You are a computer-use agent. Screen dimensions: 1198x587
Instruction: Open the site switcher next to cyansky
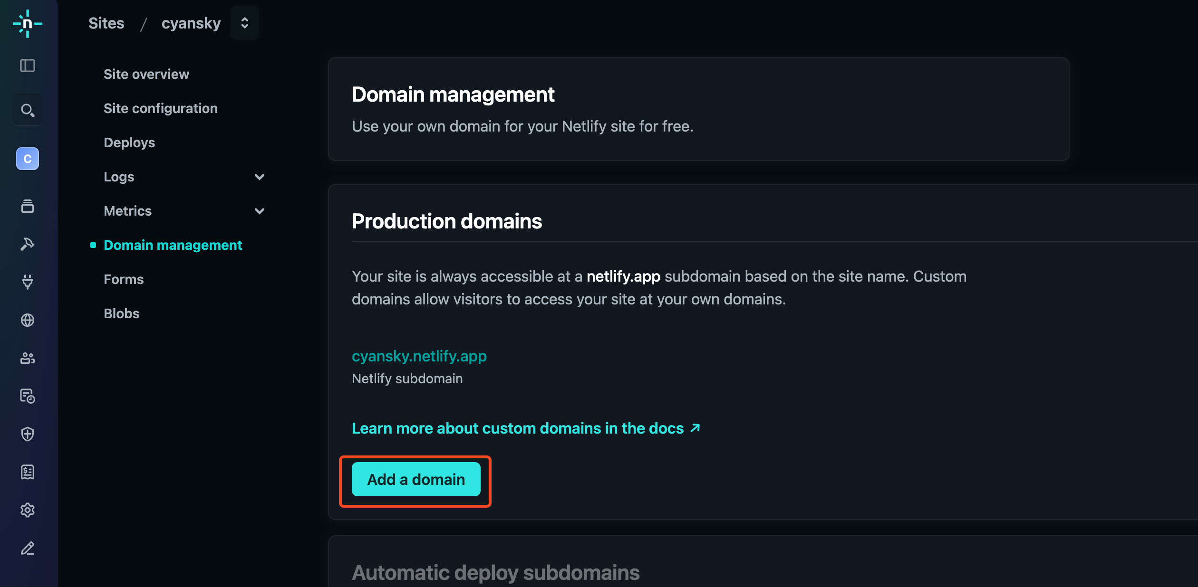(245, 23)
